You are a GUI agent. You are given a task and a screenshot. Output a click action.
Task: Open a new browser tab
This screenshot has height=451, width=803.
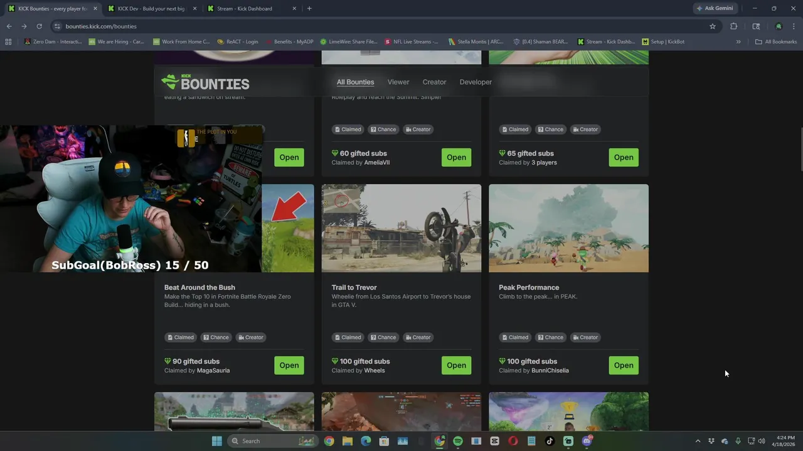click(309, 9)
